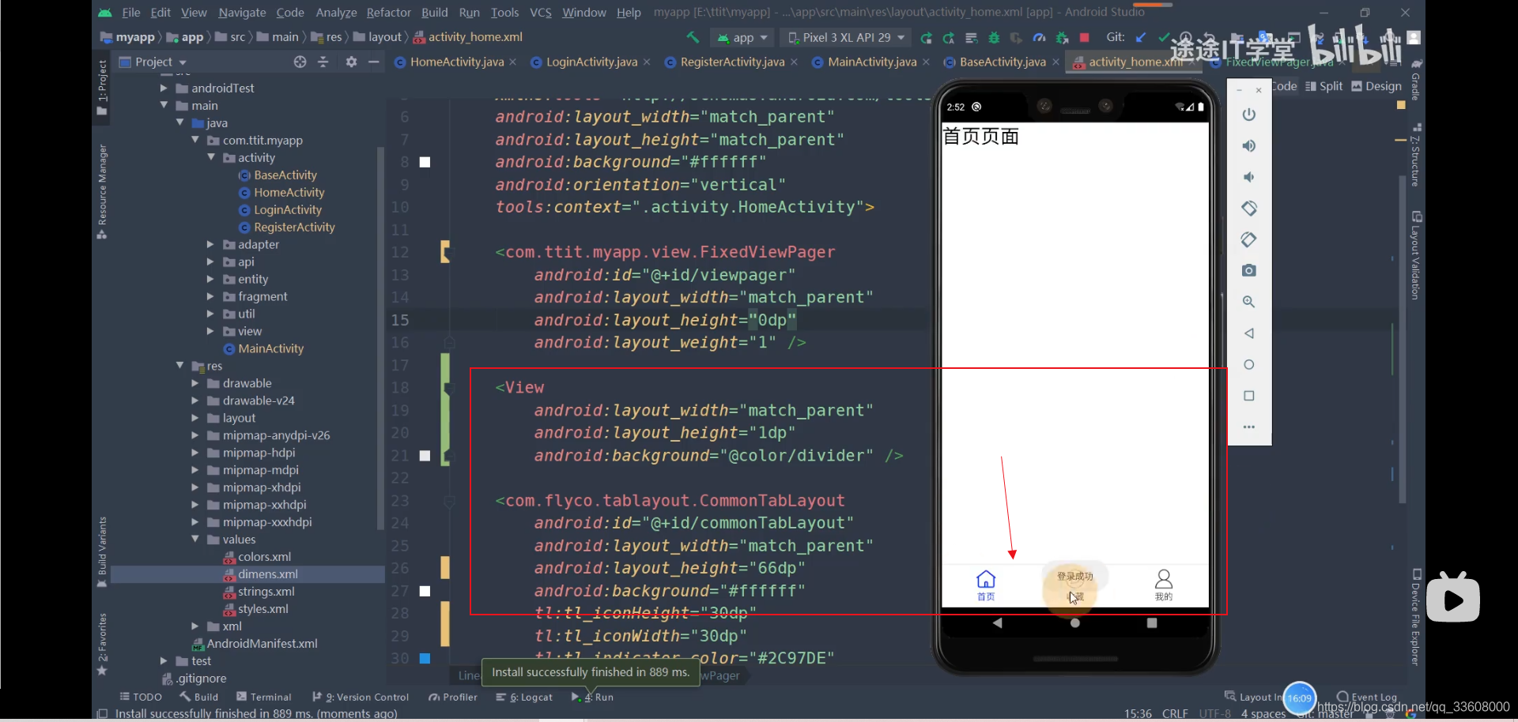Select MainActivity in the project tree
This screenshot has height=722, width=1518.
coord(270,348)
